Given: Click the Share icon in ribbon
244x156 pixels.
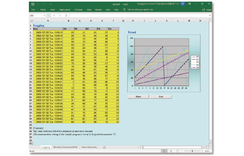Looking at the screenshot, I should click(x=203, y=10).
